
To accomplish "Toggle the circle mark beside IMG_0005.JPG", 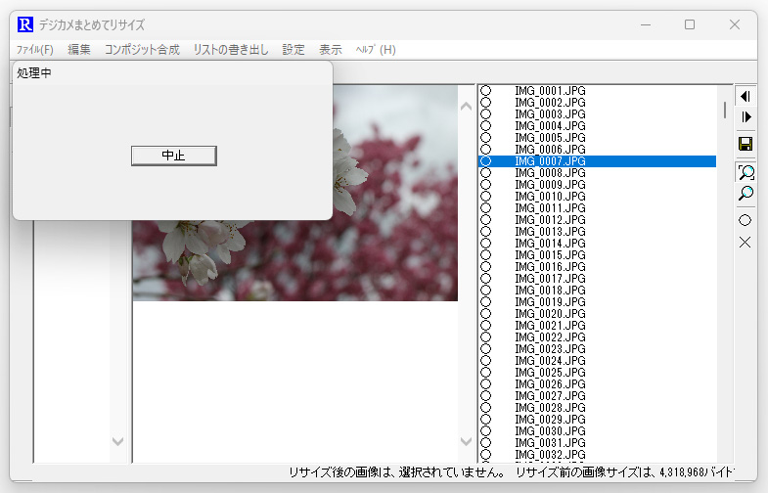I will [x=485, y=138].
